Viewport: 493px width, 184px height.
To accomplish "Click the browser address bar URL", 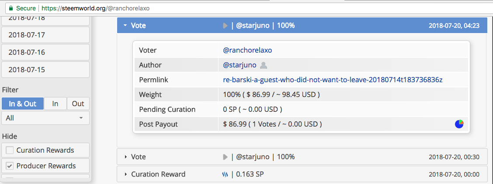I will 108,8.
